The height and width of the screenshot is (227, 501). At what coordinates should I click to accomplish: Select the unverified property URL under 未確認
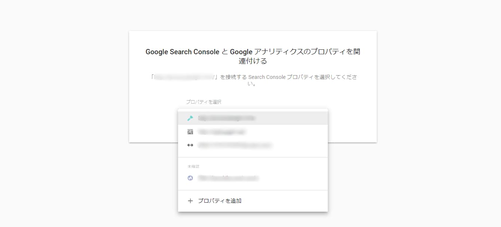(228, 178)
